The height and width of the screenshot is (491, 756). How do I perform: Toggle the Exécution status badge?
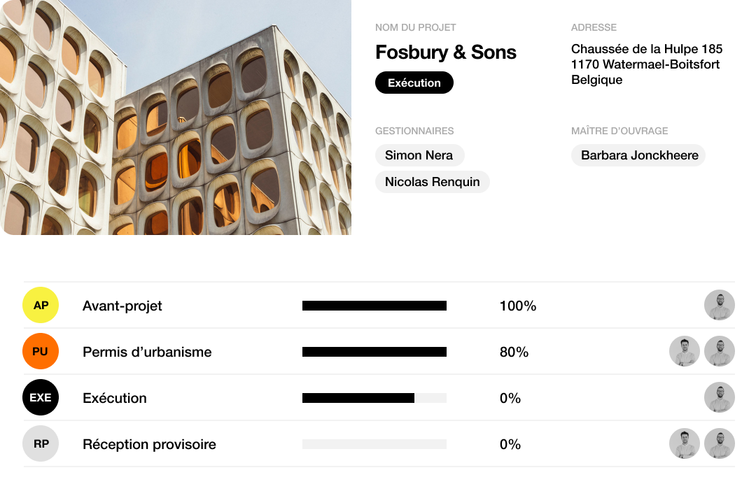pos(414,83)
